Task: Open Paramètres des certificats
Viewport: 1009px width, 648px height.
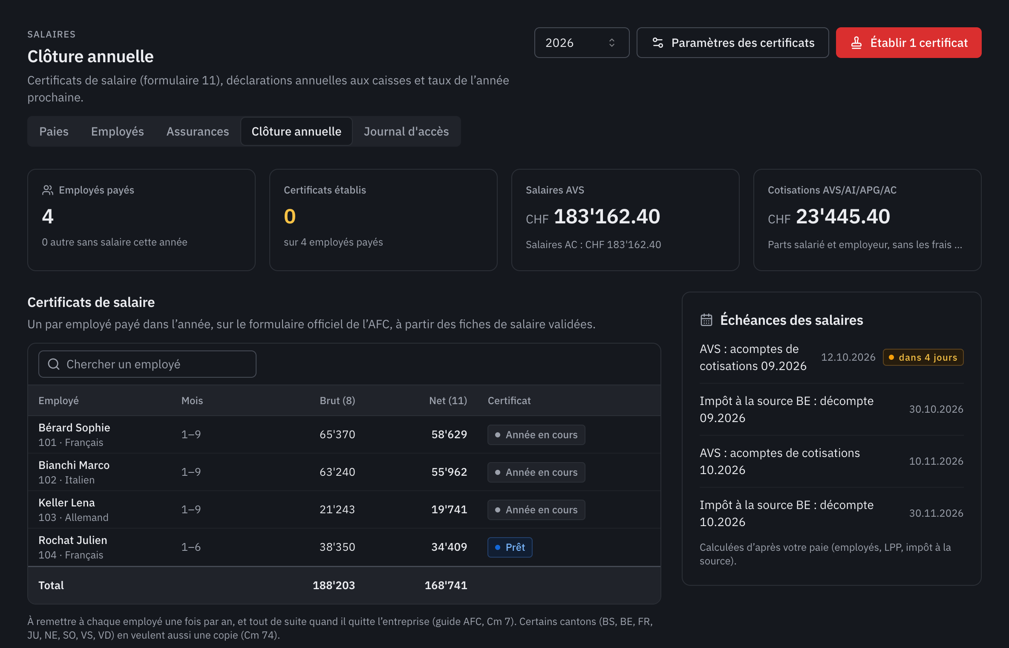Action: [732, 43]
